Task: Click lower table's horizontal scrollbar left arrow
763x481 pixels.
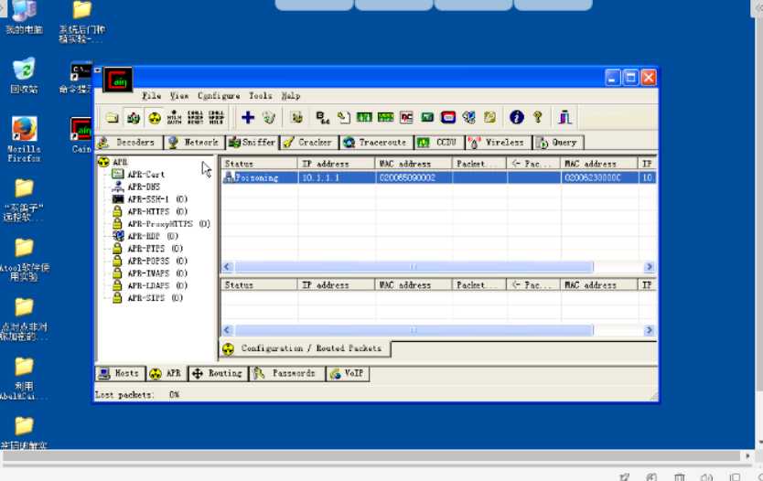Action: (227, 330)
